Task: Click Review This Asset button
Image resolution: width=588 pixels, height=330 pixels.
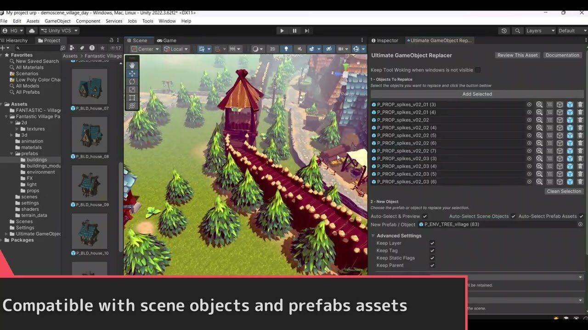Action: pos(517,55)
